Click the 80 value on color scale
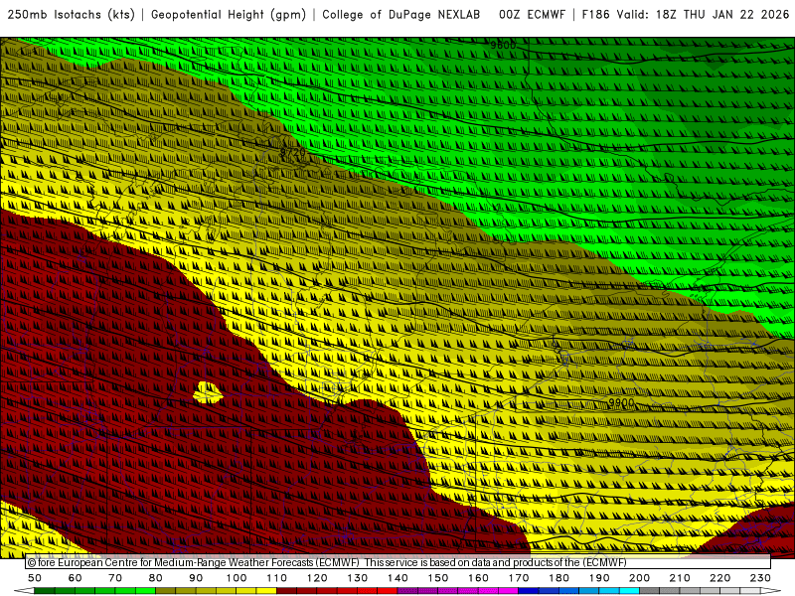Image resolution: width=795 pixels, height=596 pixels. 156,578
